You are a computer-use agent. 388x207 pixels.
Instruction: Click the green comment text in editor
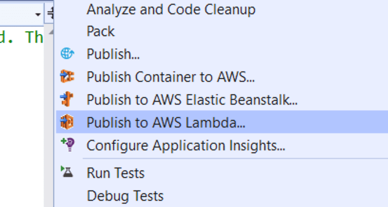(21, 37)
